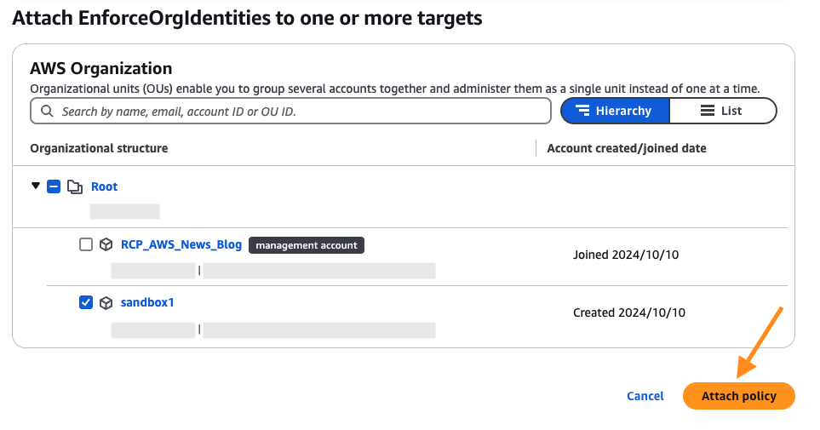Open the sandbox1 account link

pos(147,302)
